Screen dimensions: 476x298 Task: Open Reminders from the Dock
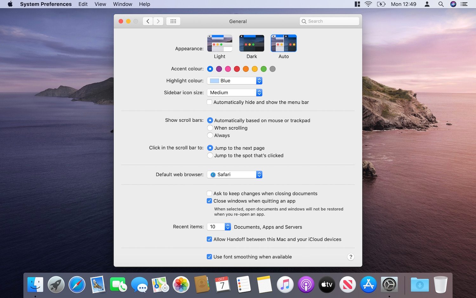[x=244, y=284]
